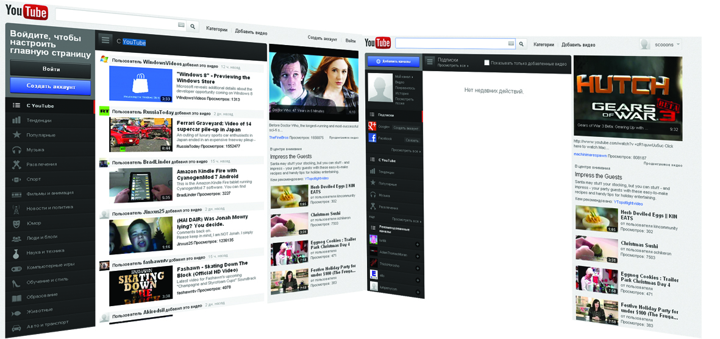Choose the Спорт icon in left sidebar
This screenshot has height=339, width=720.
(16, 179)
